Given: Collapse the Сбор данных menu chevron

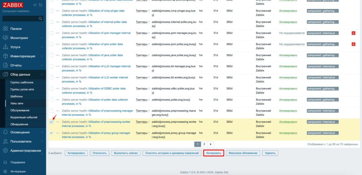Looking at the screenshot, I should (42, 74).
